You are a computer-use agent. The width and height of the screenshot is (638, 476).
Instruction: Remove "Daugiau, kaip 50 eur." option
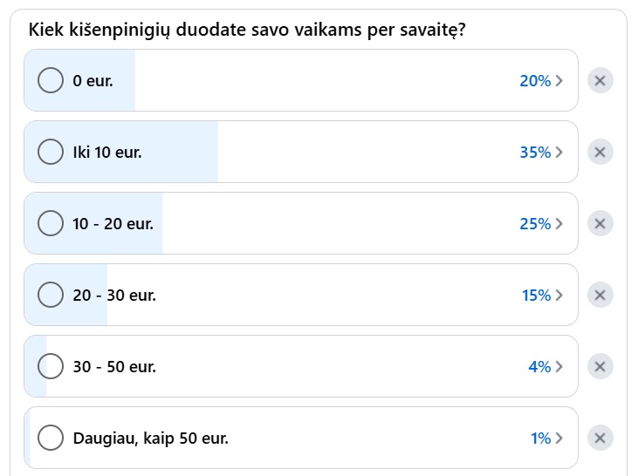(600, 439)
